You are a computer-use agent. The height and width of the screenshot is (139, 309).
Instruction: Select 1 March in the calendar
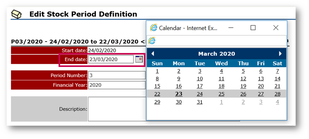[x=157, y=71]
